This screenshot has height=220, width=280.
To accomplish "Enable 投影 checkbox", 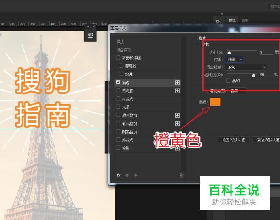I will pyautogui.click(x=118, y=148).
